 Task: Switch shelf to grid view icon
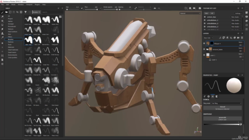point(60,17)
